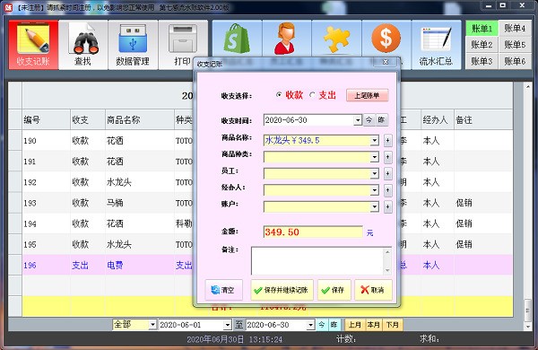Click 保存并继续记账 button
This screenshot has height=350, width=538.
tap(282, 290)
